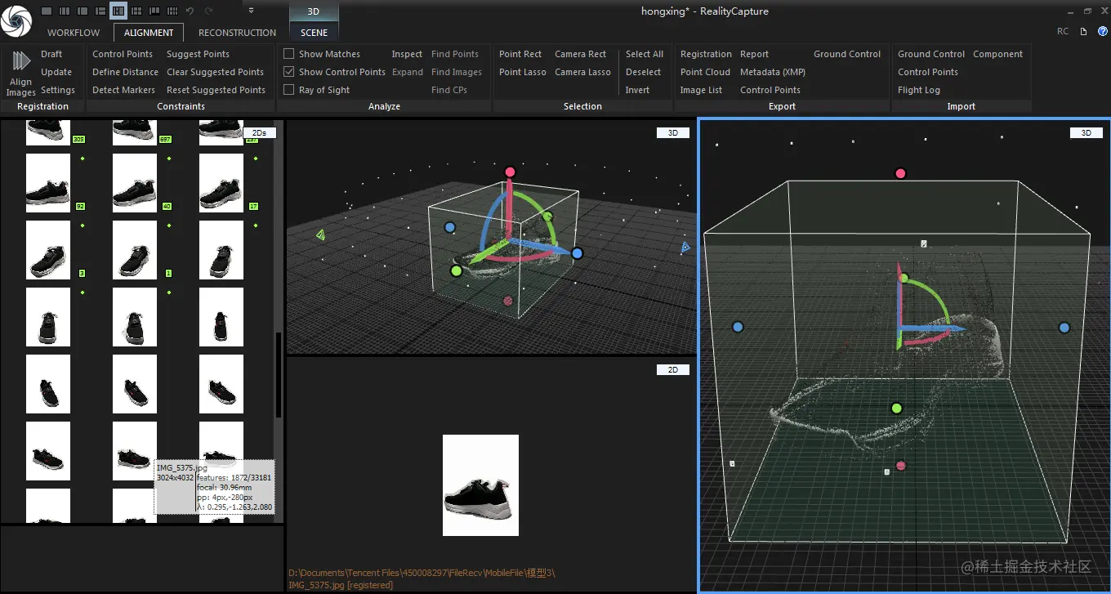Click the RC label in top-right corner
Screen dimensions: 1111x594
tap(1063, 31)
